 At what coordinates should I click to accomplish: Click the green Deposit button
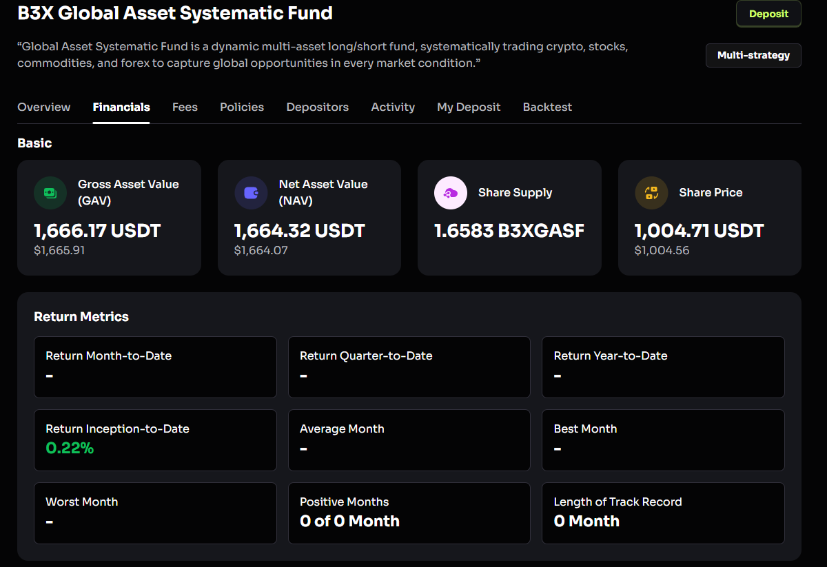[x=768, y=14]
